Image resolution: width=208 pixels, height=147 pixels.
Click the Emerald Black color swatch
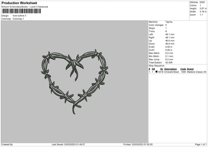click(x=157, y=72)
